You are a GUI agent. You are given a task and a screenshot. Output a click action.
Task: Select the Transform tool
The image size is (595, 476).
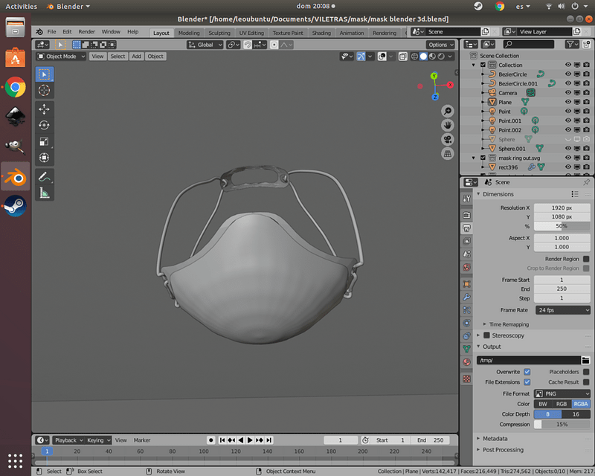(45, 157)
